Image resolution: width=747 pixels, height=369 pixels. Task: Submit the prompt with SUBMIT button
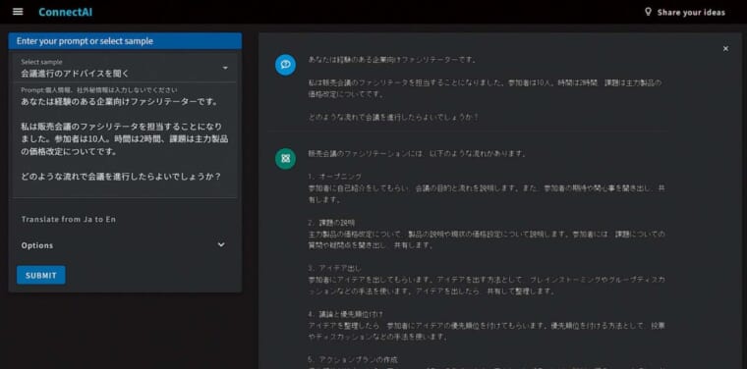point(41,276)
